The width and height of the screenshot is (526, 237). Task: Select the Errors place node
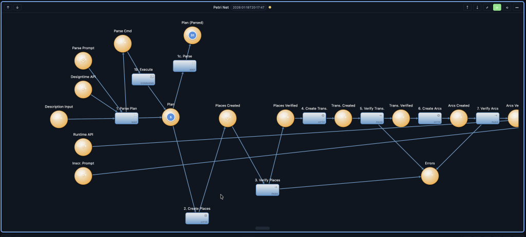pyautogui.click(x=430, y=176)
